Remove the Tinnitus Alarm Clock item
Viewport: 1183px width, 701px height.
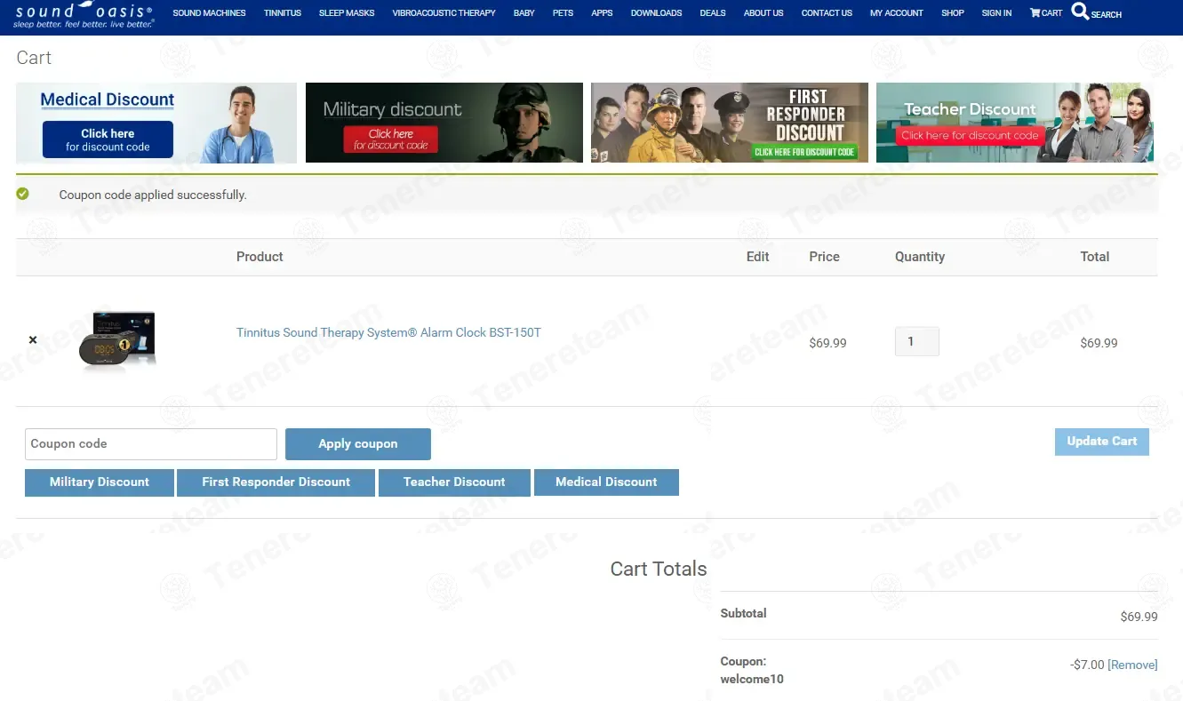[x=33, y=340]
